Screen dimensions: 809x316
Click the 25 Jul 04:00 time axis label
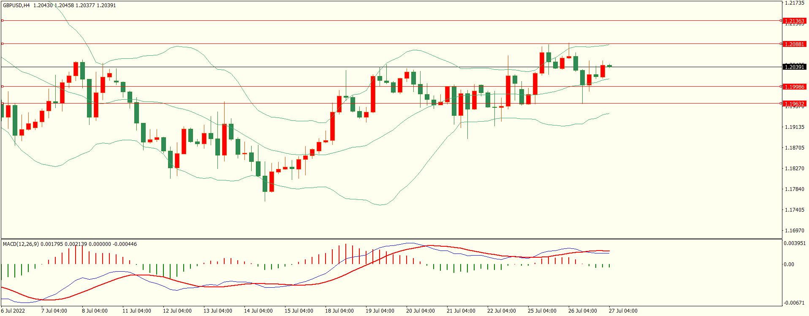(542, 311)
